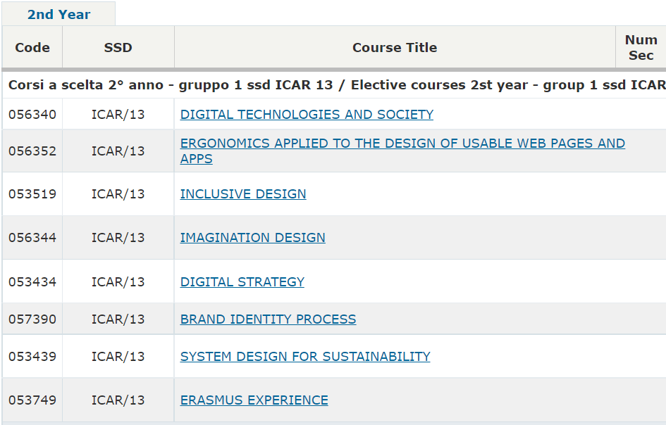Select course code 053519 cell
Viewport: 666px width, 425px height.
pos(32,194)
